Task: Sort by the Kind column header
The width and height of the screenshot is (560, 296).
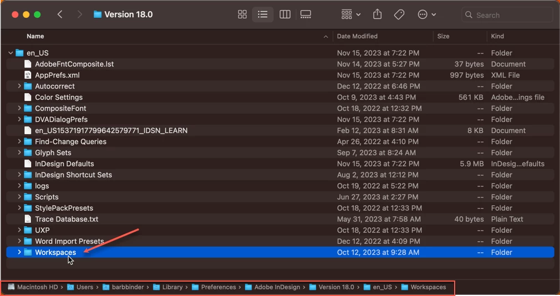Action: [497, 36]
